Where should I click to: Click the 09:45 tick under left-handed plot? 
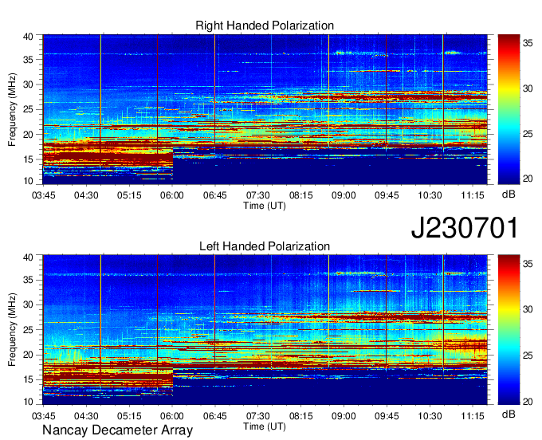(x=387, y=416)
